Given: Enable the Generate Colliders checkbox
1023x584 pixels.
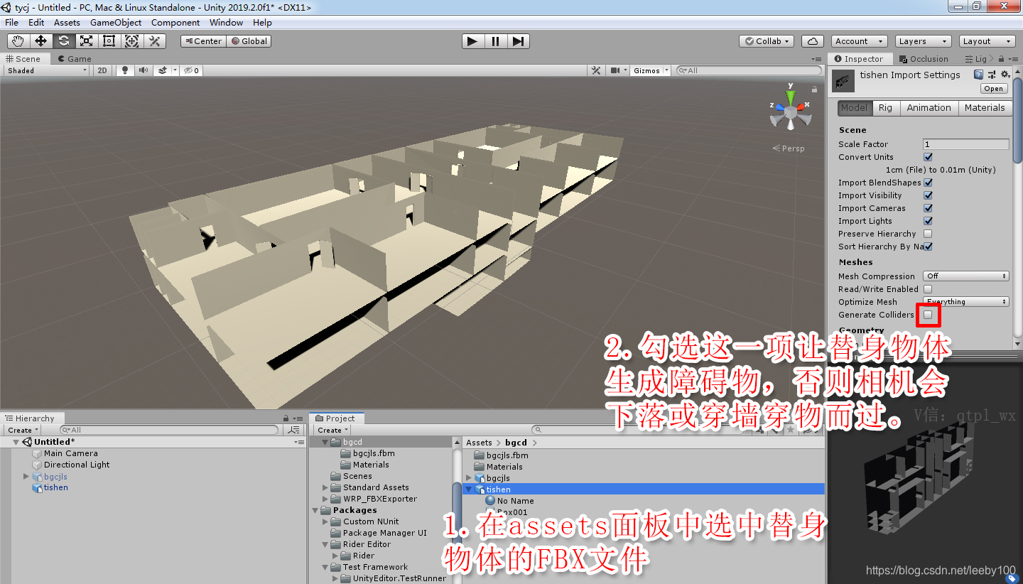Looking at the screenshot, I should click(928, 314).
